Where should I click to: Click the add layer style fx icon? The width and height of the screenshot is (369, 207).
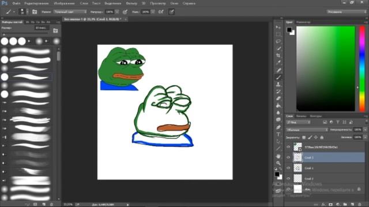click(323, 205)
